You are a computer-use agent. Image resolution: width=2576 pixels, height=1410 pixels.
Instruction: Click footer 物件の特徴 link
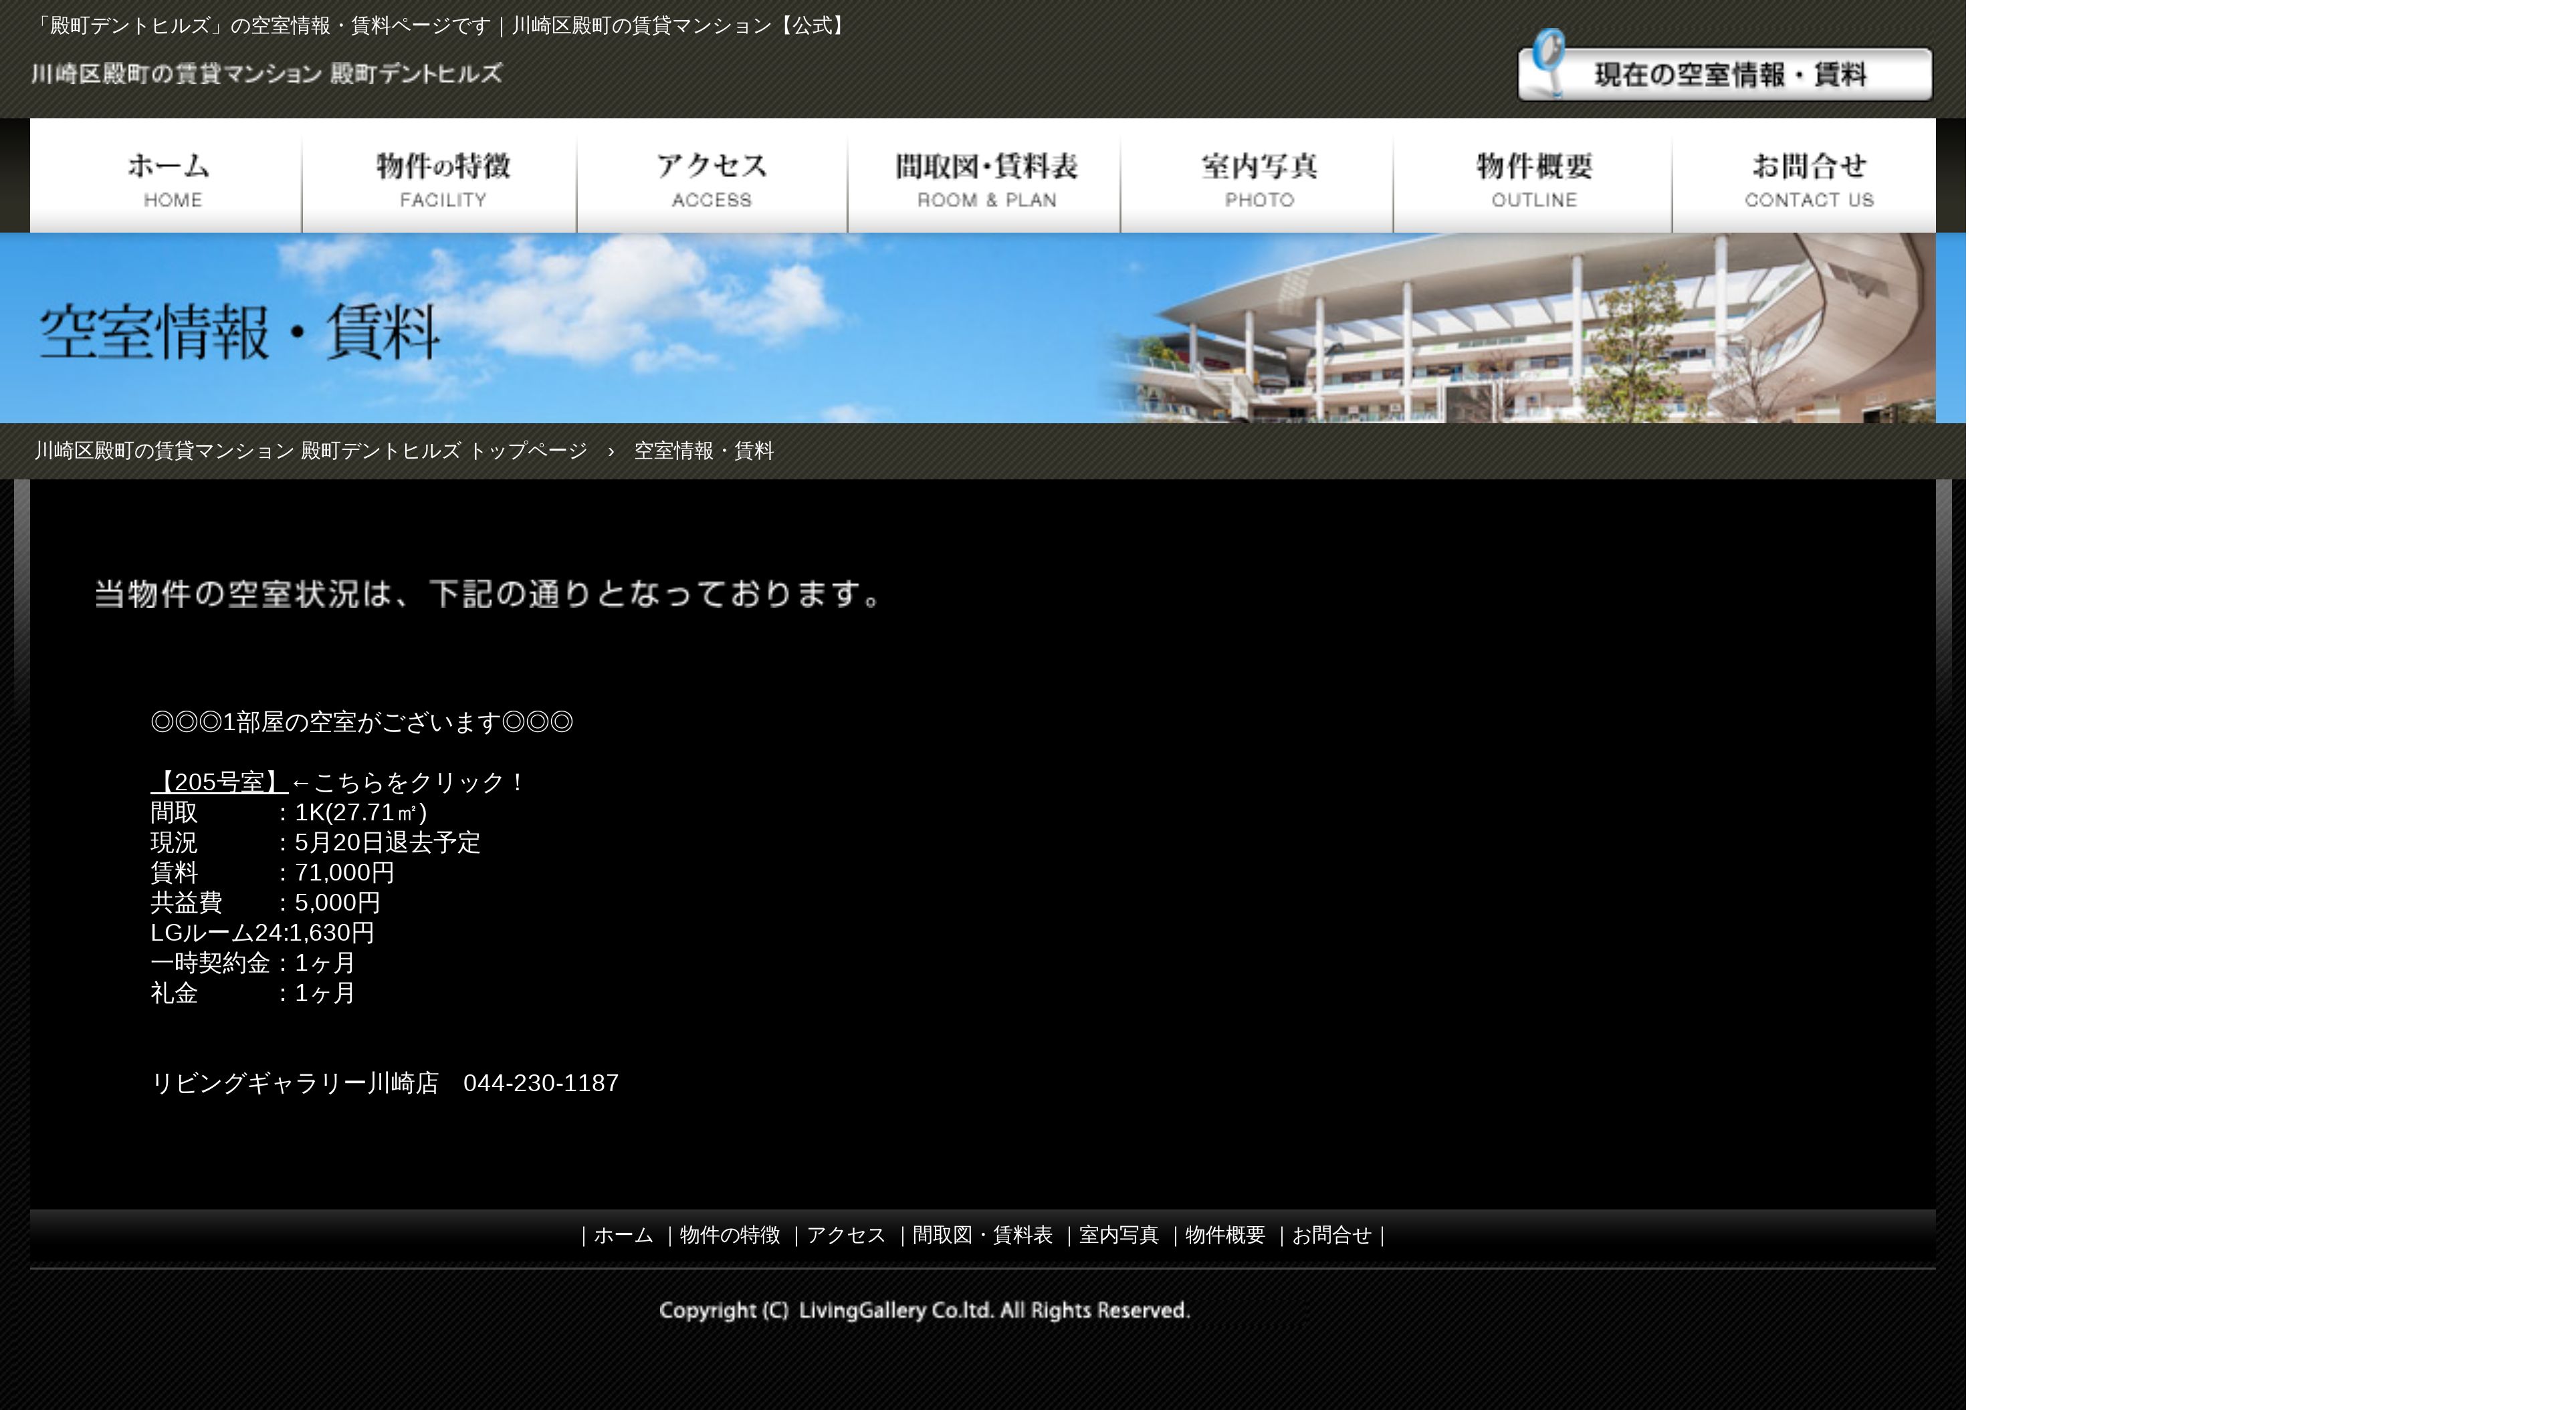(729, 1235)
